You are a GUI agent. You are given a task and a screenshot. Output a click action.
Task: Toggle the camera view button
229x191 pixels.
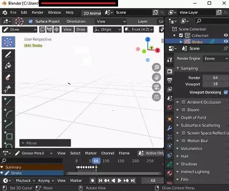[156, 87]
